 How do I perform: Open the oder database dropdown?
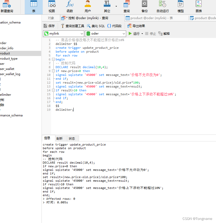[x=106, y=34]
